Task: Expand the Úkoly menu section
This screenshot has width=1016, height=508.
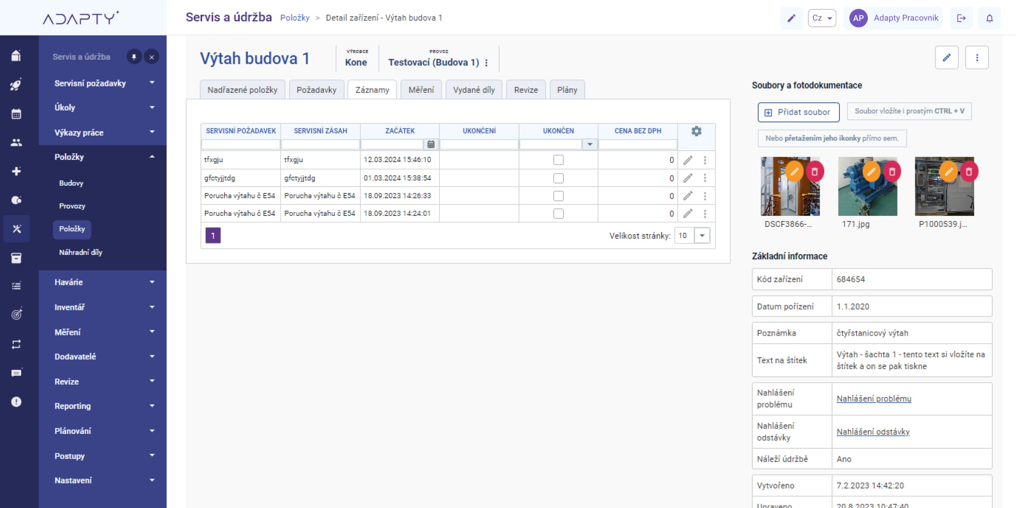Action: tap(103, 108)
